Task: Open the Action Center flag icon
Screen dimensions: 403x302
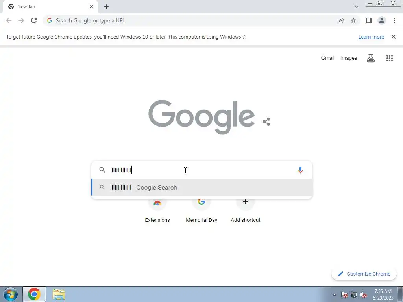Action: (344, 295)
